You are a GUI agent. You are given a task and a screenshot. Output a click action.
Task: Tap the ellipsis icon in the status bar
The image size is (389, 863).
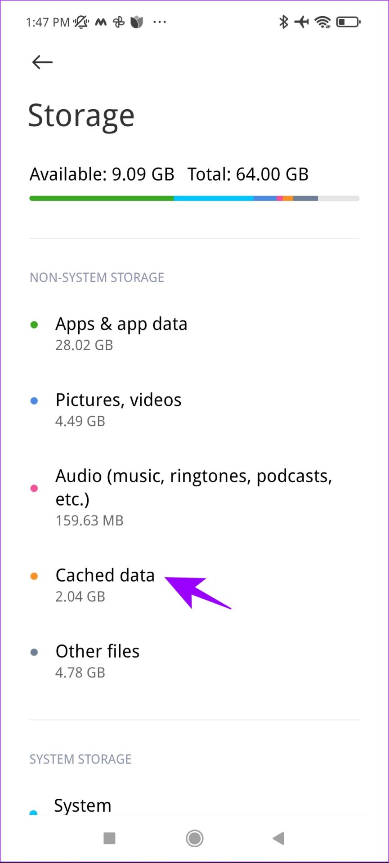pyautogui.click(x=160, y=22)
